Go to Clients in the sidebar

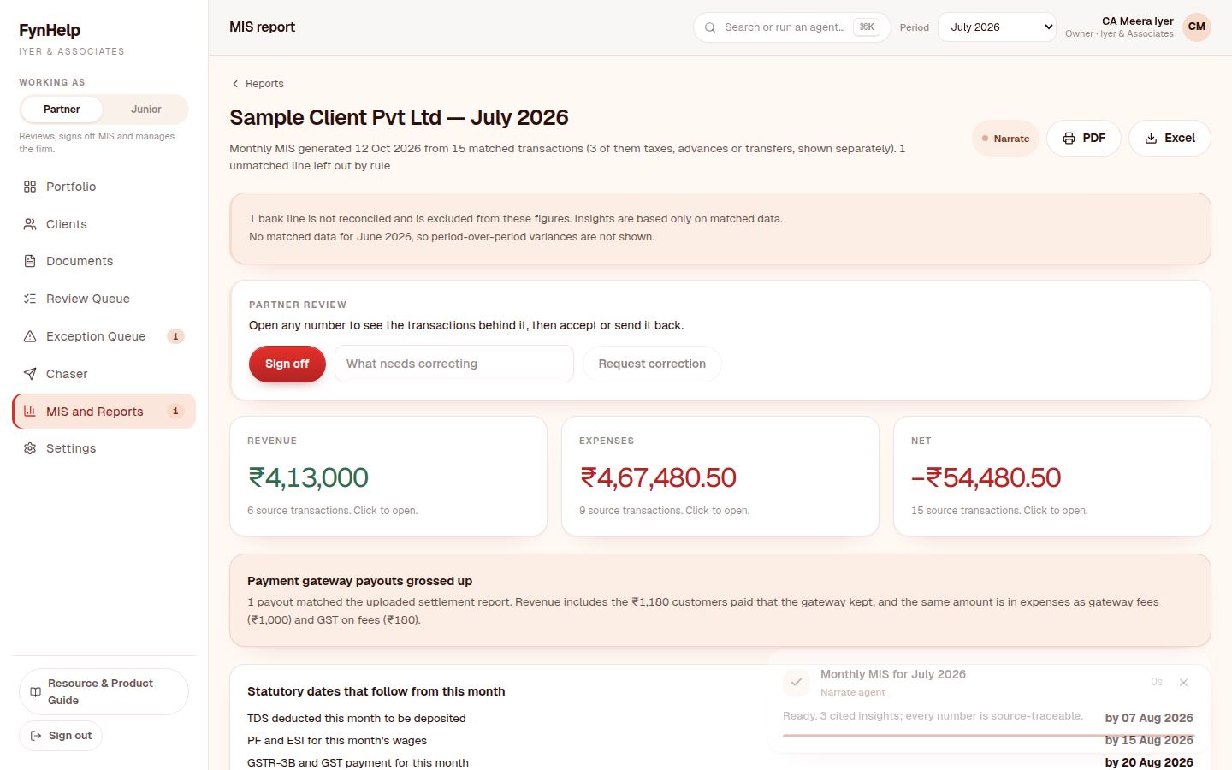pyautogui.click(x=104, y=224)
